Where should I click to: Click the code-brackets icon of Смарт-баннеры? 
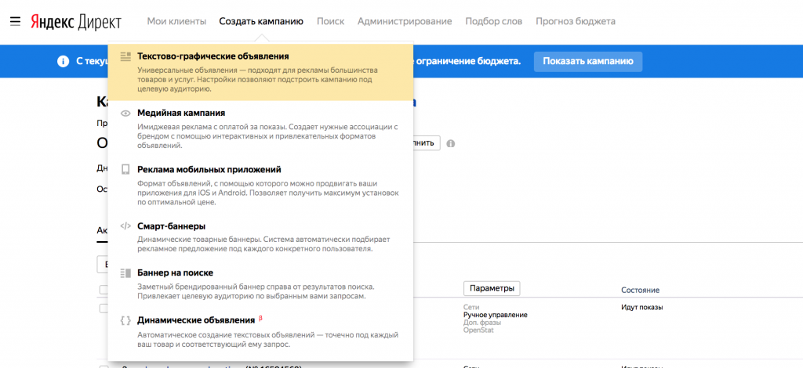pos(125,226)
